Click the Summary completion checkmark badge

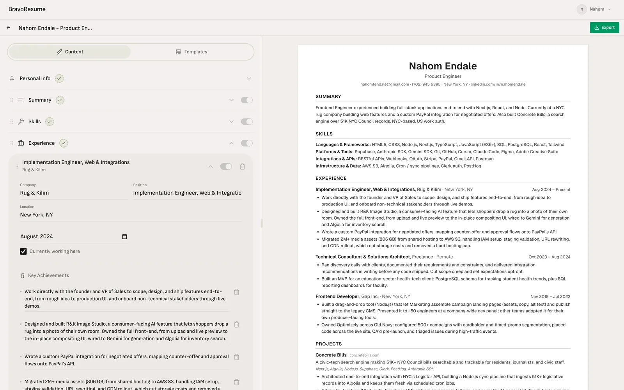click(60, 100)
